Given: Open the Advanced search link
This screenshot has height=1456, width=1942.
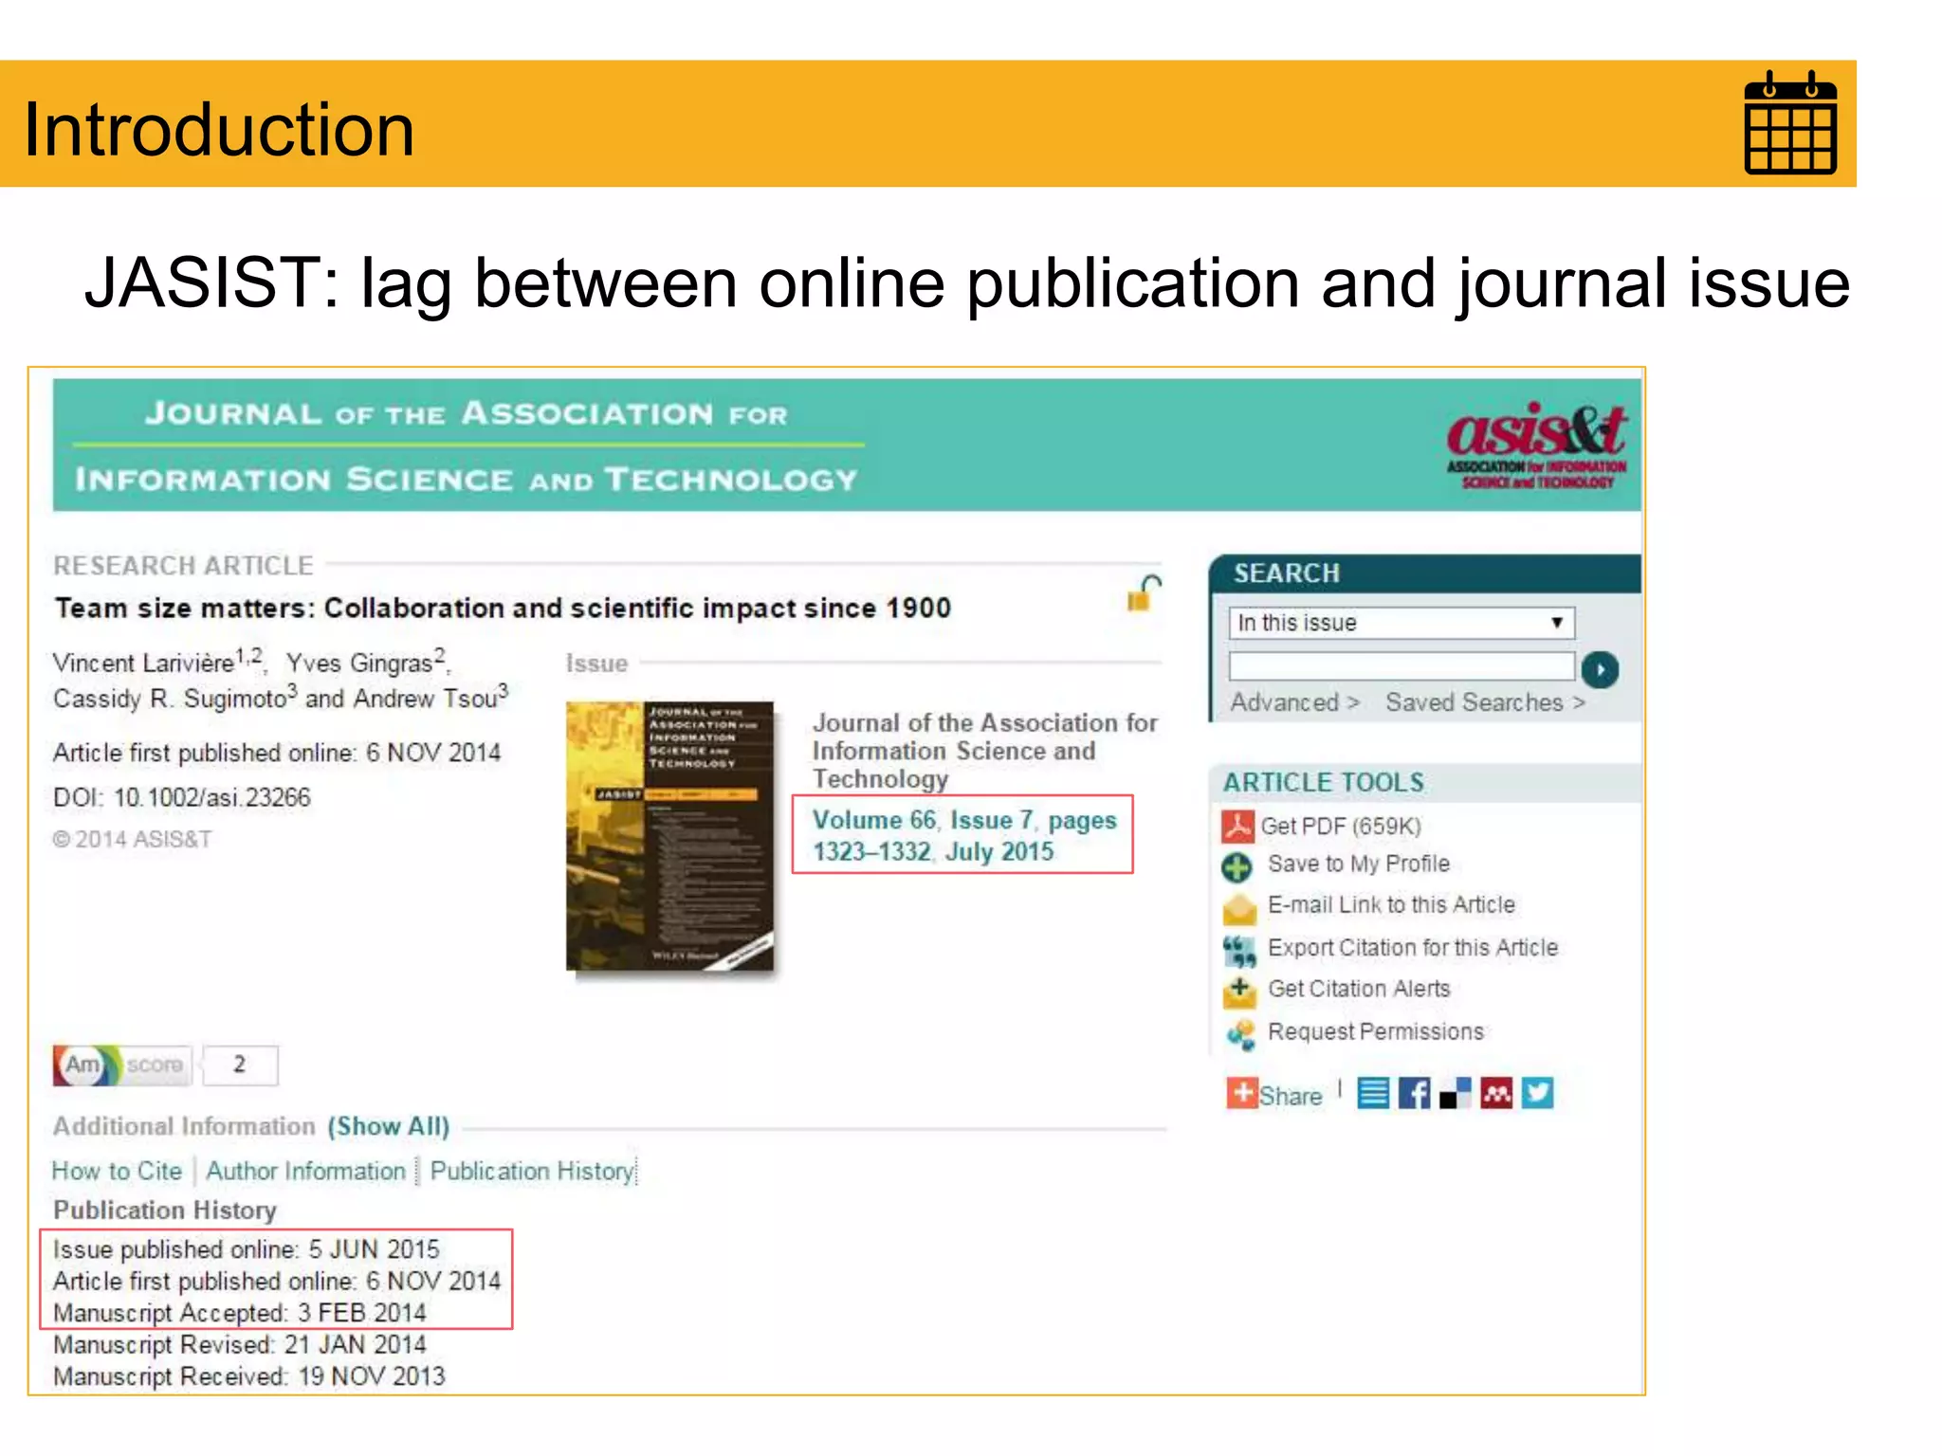Looking at the screenshot, I should pos(1294,702).
